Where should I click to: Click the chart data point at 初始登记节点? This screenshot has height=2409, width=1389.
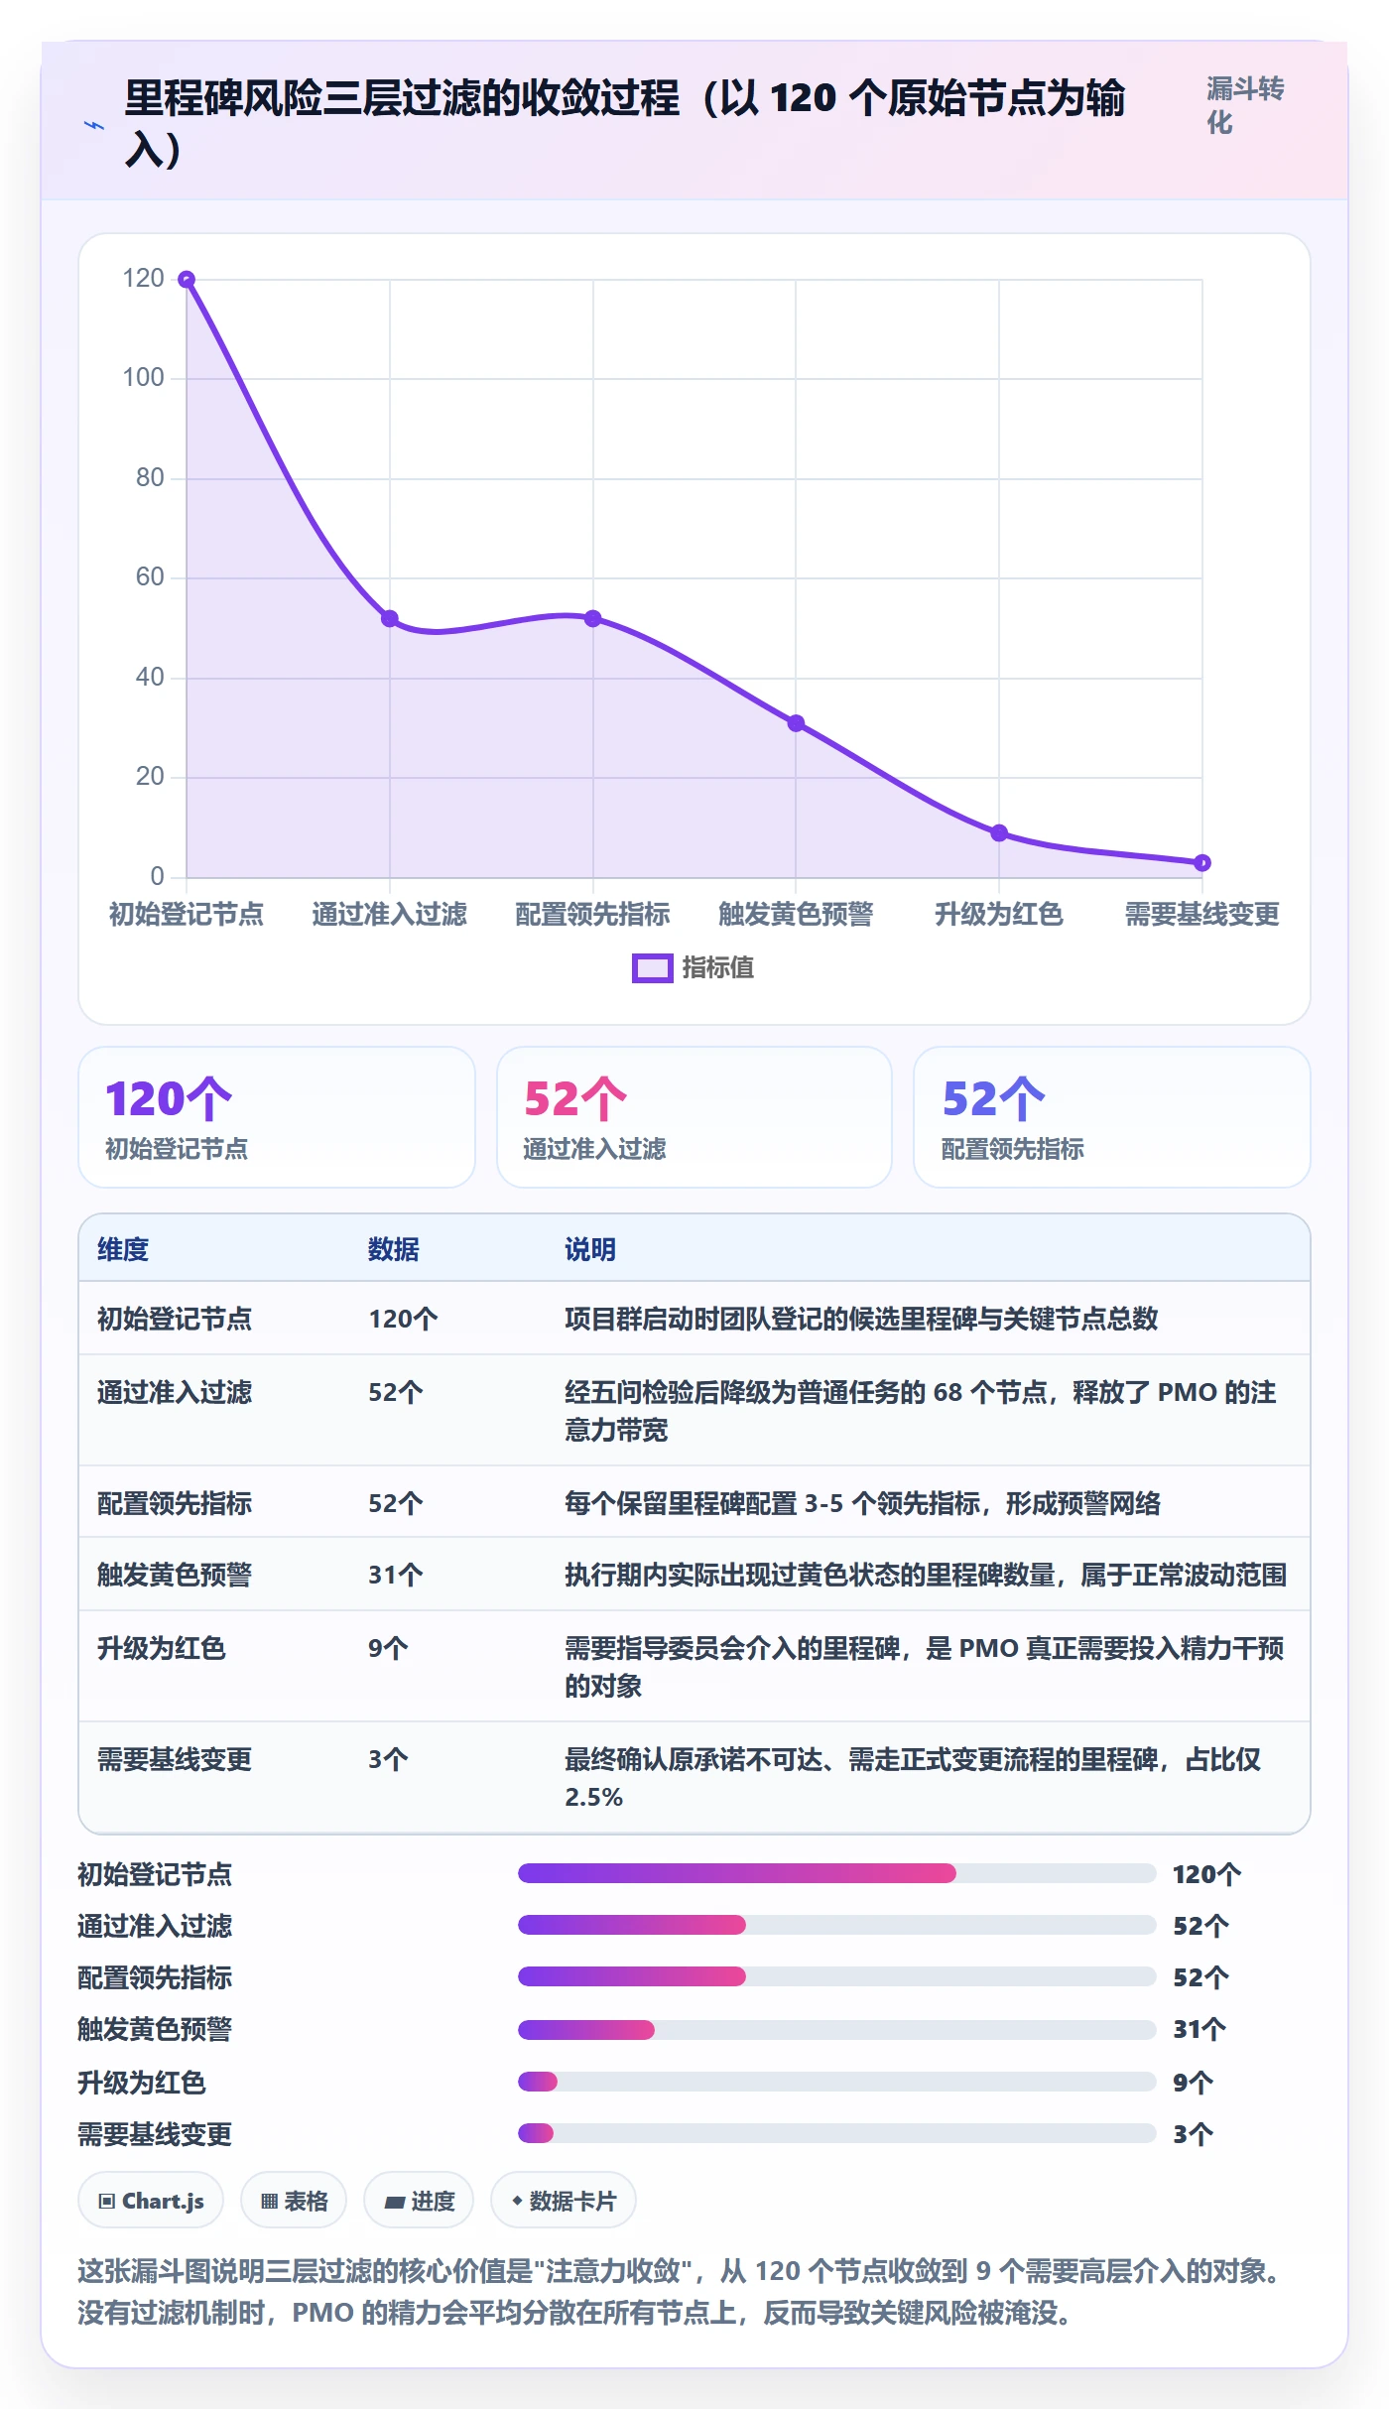click(x=187, y=280)
